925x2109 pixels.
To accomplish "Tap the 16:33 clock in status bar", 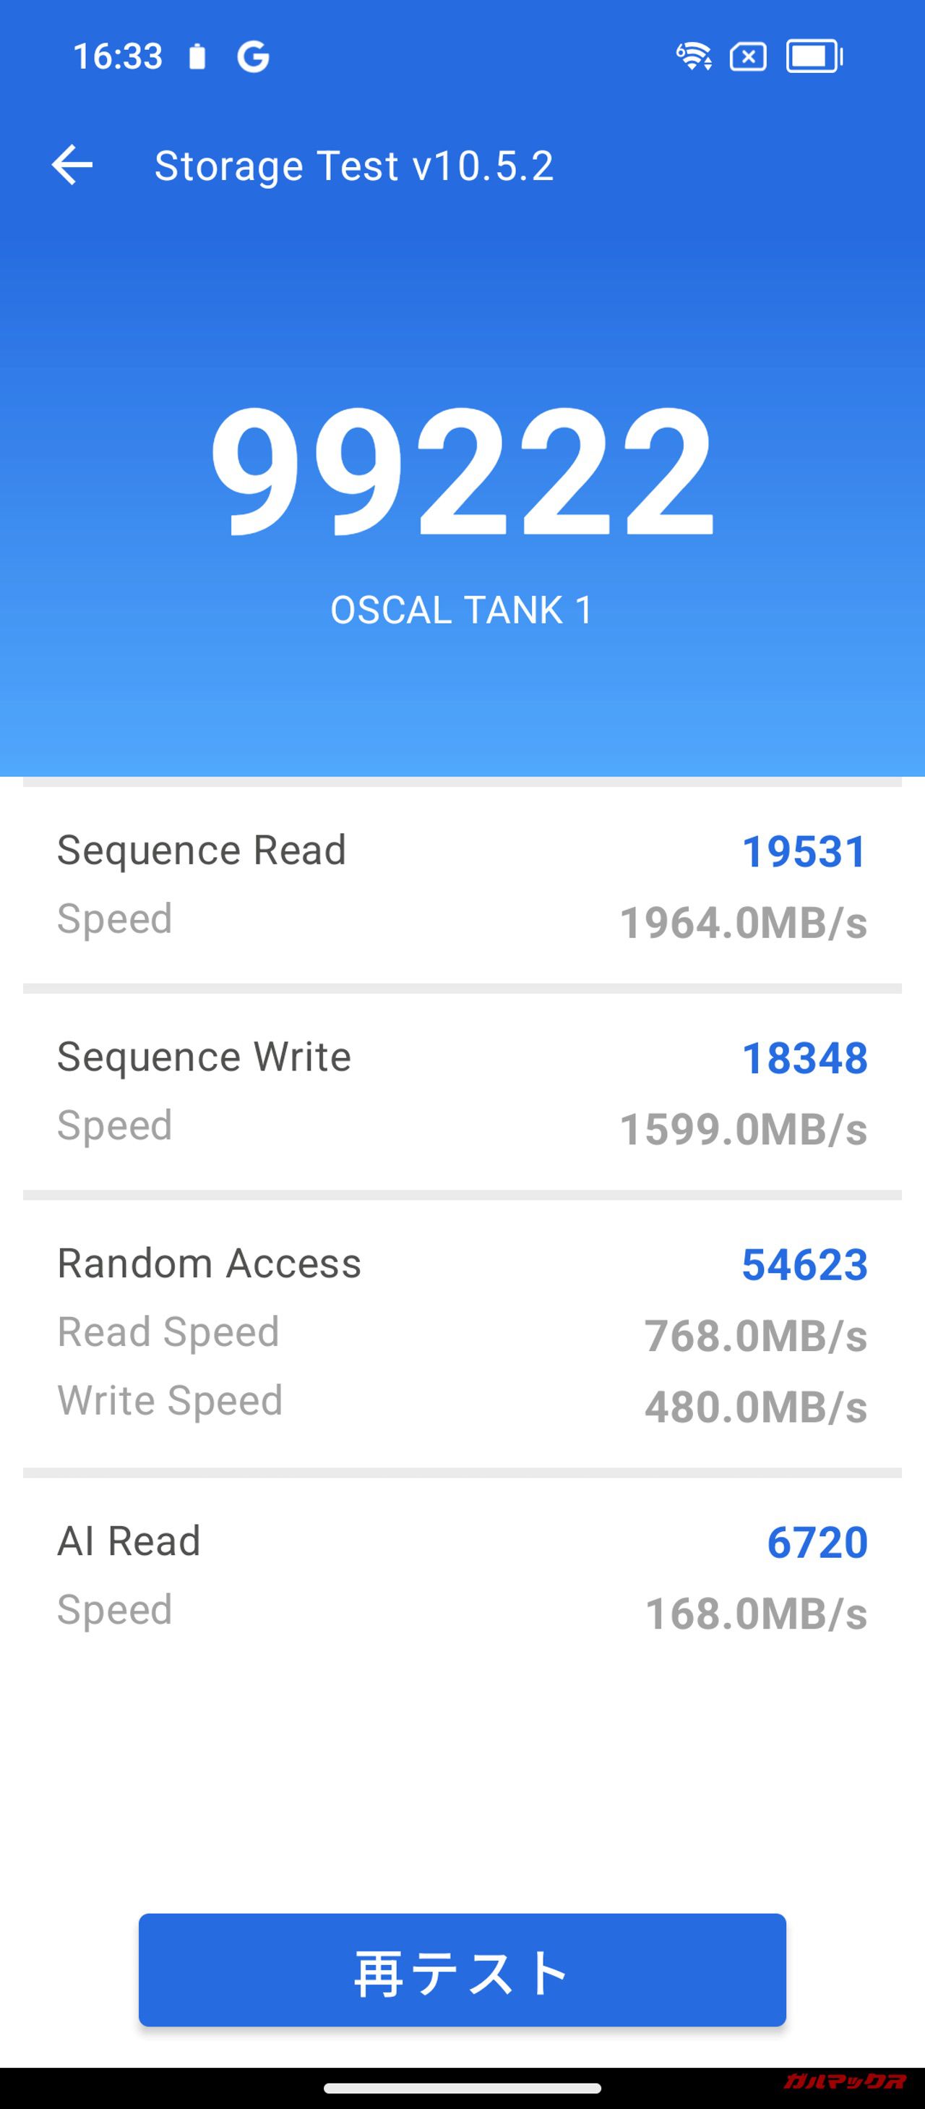I will 118,56.
